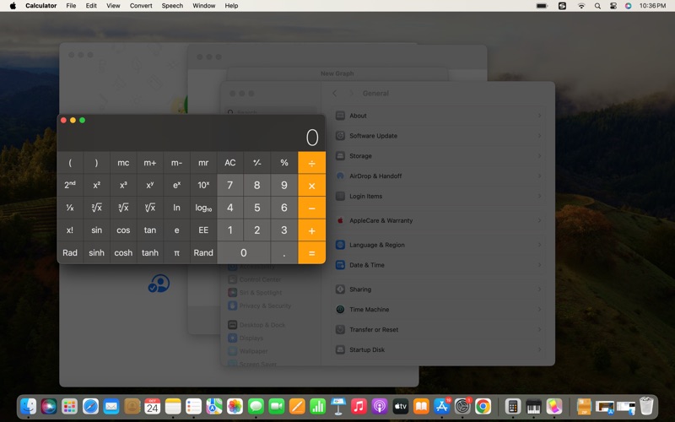Open Spotlight search in the menu bar

[x=597, y=6]
